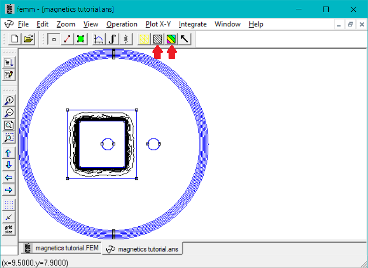
Task: Toggle the show grid dots button
Action: tap(9, 205)
